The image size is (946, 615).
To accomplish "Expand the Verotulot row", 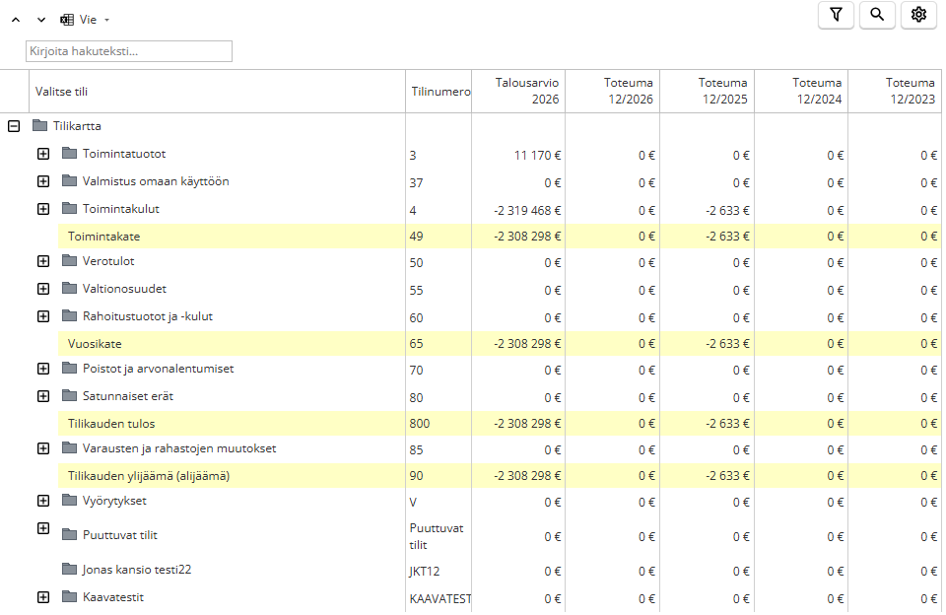I will tap(43, 262).
